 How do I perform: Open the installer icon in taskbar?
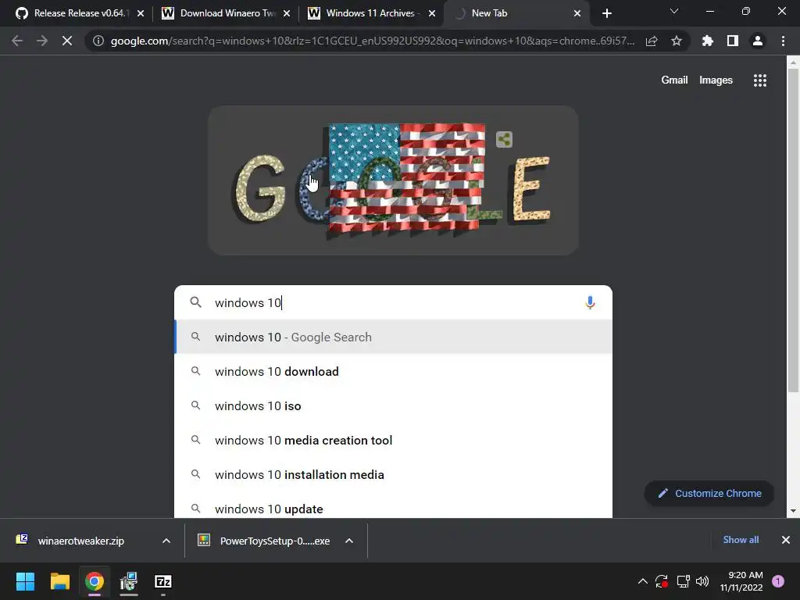(x=129, y=581)
